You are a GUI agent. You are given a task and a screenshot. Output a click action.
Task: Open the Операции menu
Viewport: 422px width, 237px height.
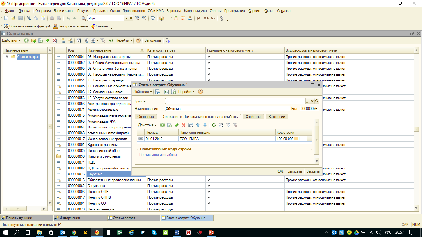[x=43, y=11]
